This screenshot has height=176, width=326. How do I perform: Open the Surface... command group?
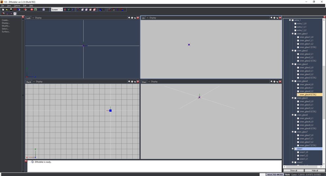[6, 32]
